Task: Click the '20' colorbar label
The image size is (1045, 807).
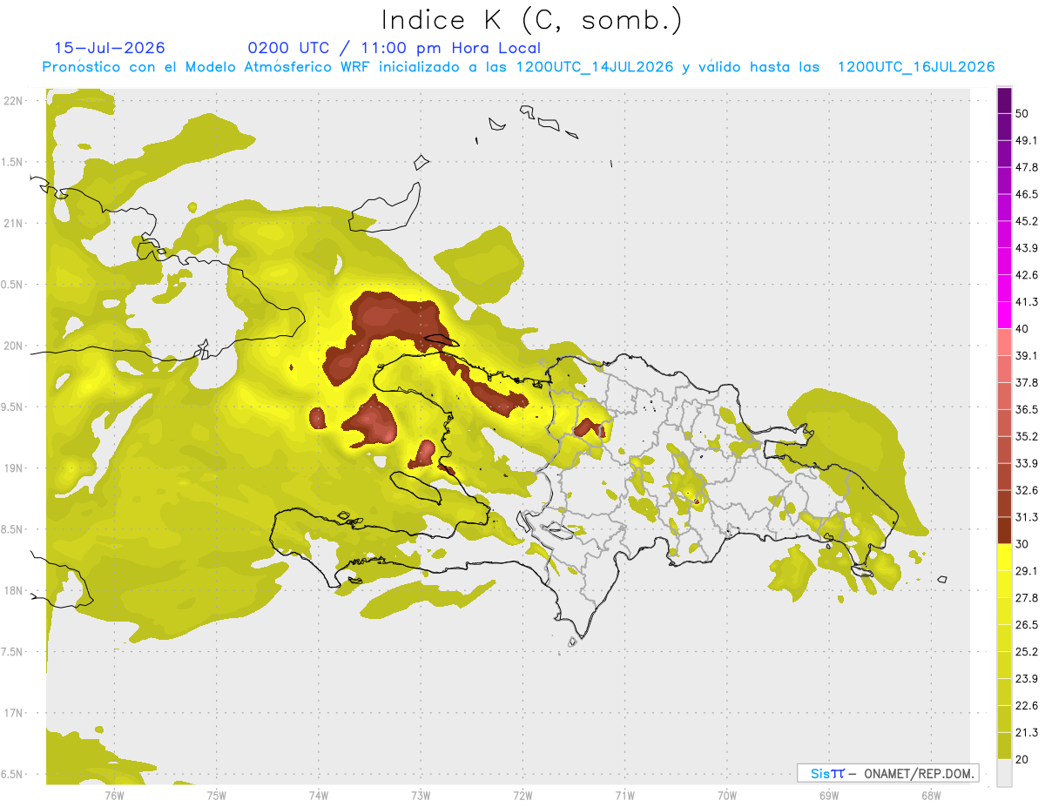Action: [1023, 759]
